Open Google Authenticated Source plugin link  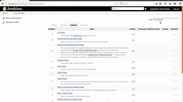click(x=71, y=45)
